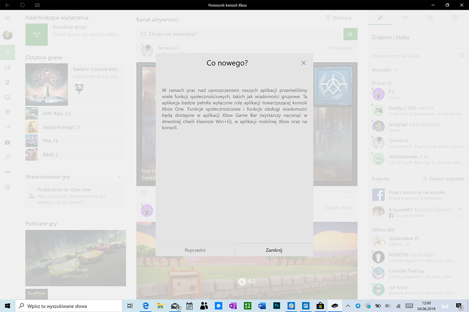Open FIFA 19 in recent games

75,141
